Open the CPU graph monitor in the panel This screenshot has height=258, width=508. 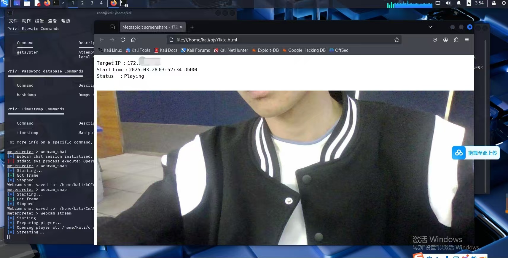410,4
